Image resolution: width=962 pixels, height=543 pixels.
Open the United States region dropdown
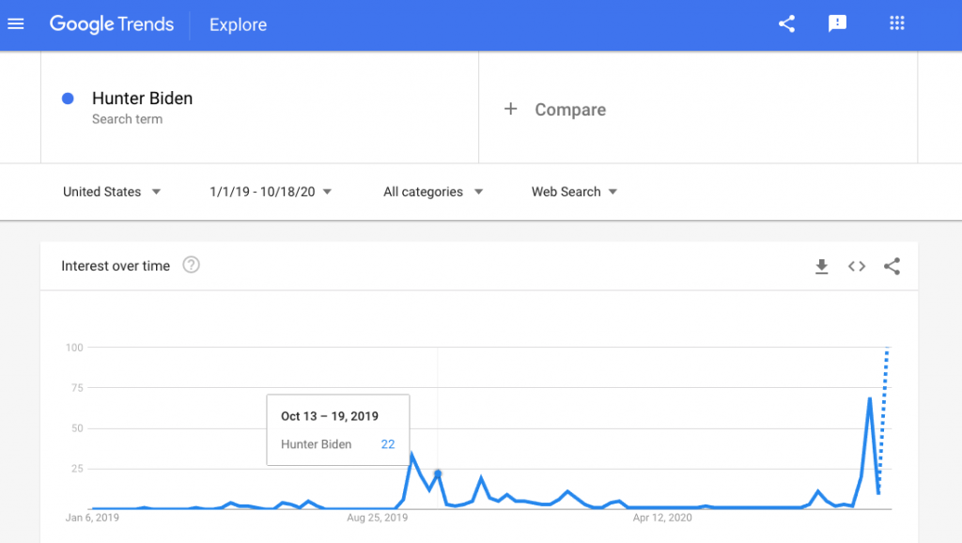[x=112, y=192]
